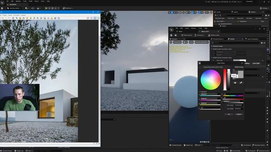This screenshot has width=271, height=152.
Task: Click the grid view icon beside Details search
Action: point(262,43)
